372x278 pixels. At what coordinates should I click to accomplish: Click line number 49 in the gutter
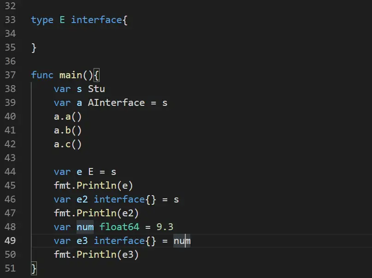pyautogui.click(x=10, y=240)
